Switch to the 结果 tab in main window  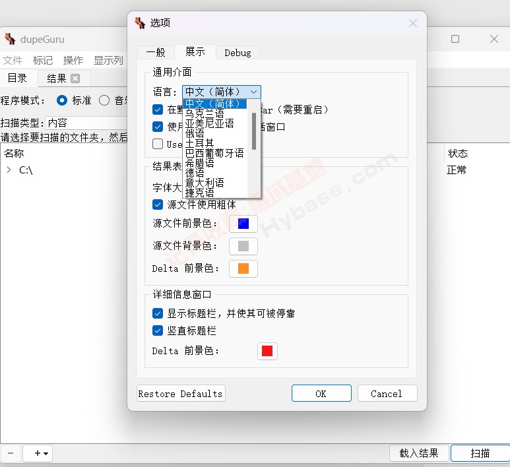click(64, 78)
